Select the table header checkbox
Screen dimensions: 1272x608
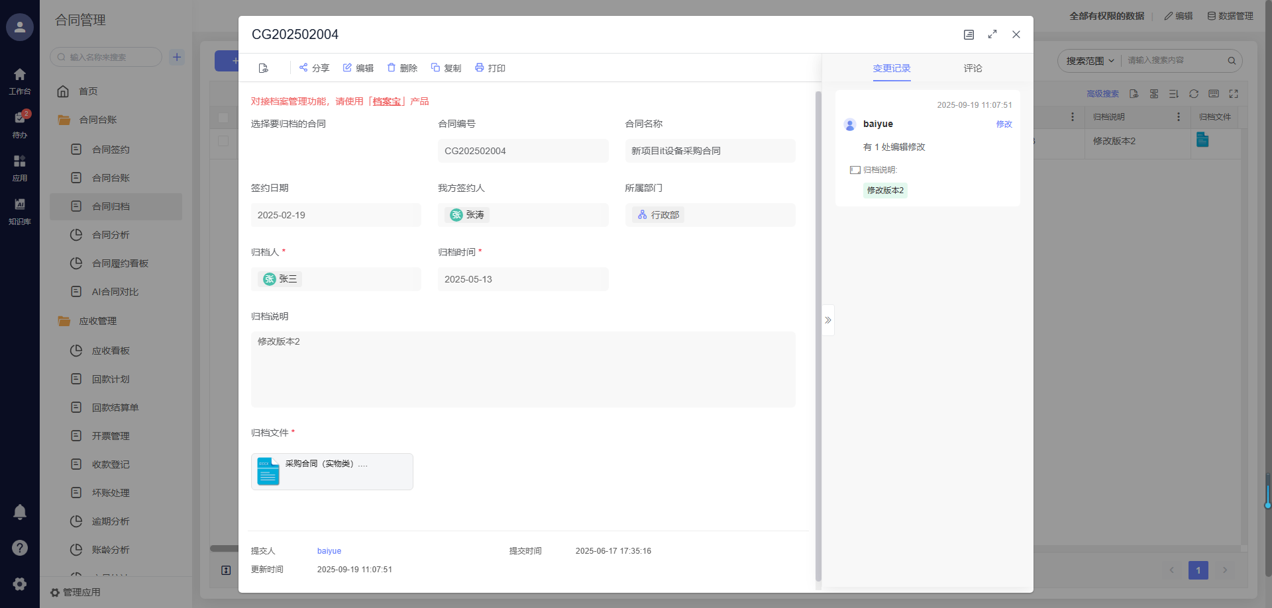[x=223, y=118]
